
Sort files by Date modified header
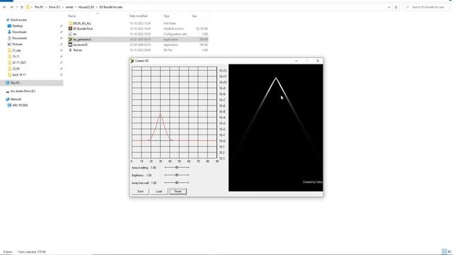click(x=139, y=16)
